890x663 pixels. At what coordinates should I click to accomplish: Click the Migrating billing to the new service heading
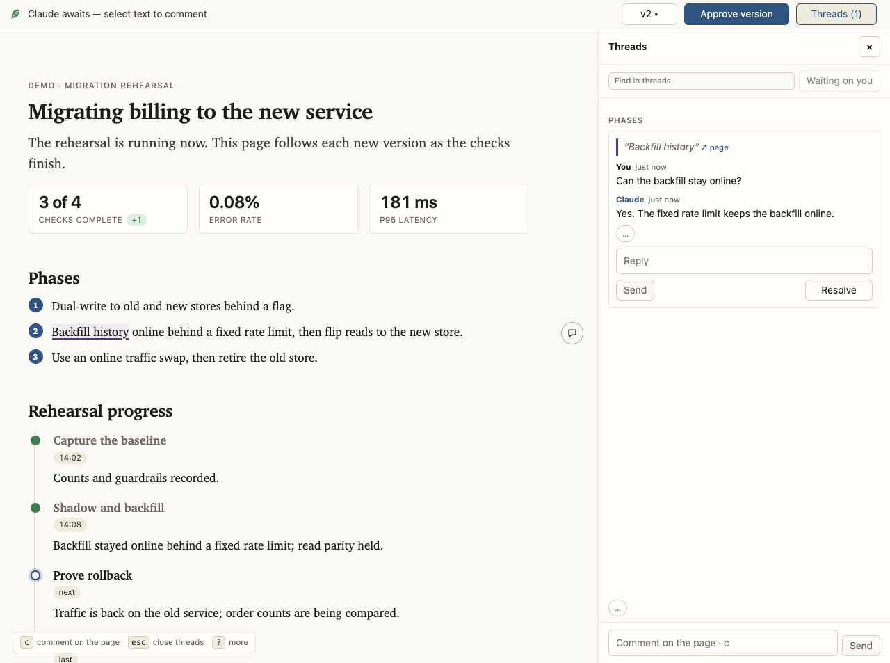pos(200,111)
